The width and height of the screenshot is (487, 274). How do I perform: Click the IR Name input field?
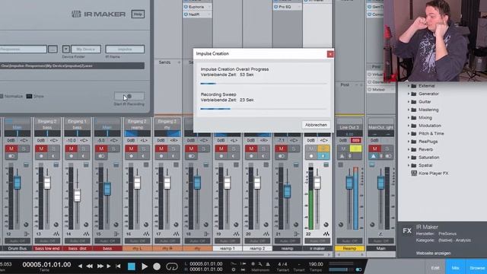[x=125, y=49]
